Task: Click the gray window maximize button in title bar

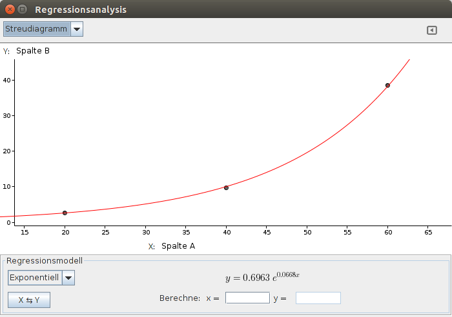Action: [22, 10]
